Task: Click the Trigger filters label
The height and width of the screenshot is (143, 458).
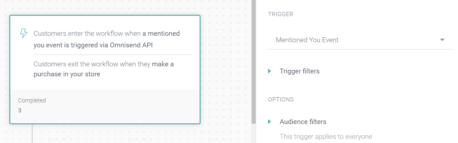Action: (x=299, y=71)
